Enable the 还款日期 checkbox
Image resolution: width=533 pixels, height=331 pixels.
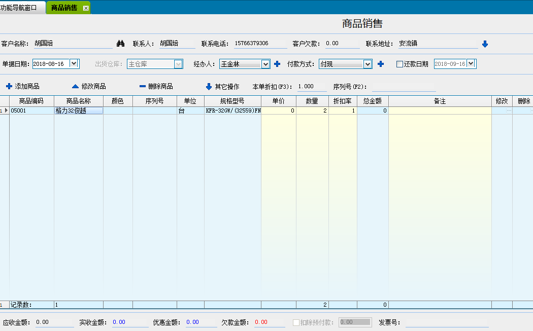pos(399,64)
